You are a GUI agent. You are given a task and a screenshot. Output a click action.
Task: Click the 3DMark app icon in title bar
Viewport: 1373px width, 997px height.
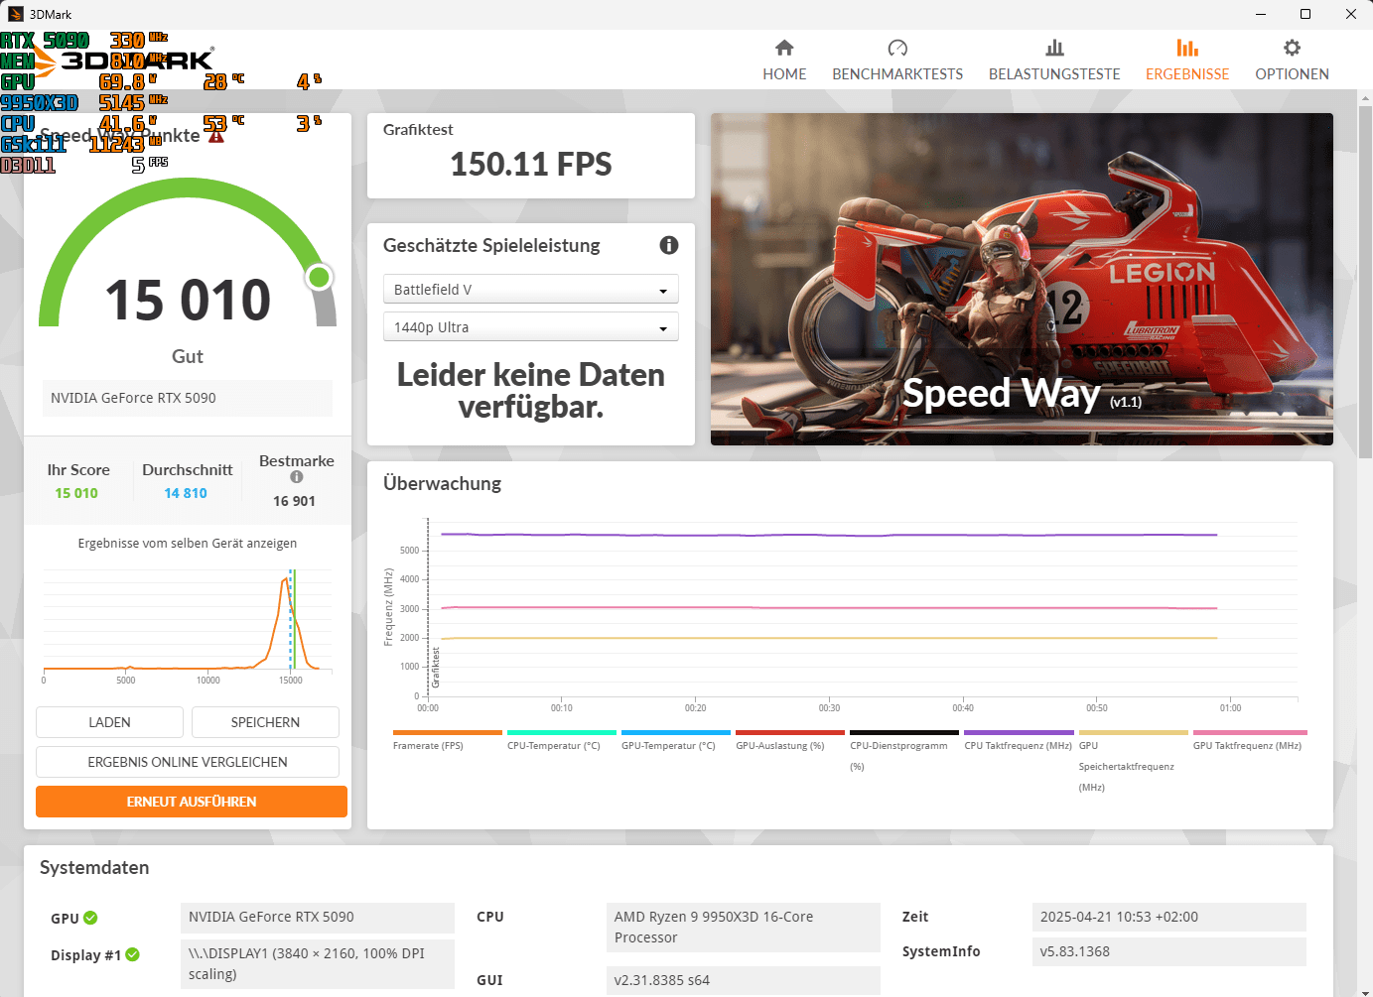[15, 14]
